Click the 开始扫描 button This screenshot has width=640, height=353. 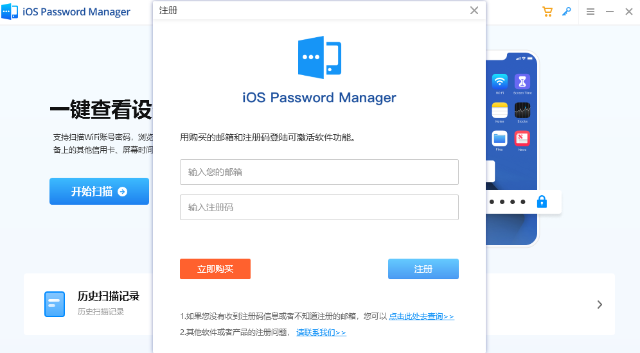[99, 191]
